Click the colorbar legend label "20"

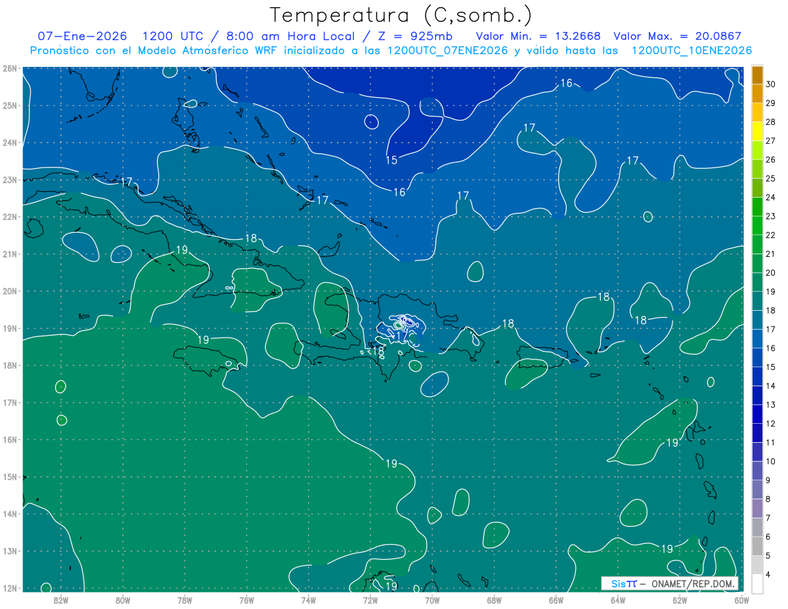tap(770, 273)
